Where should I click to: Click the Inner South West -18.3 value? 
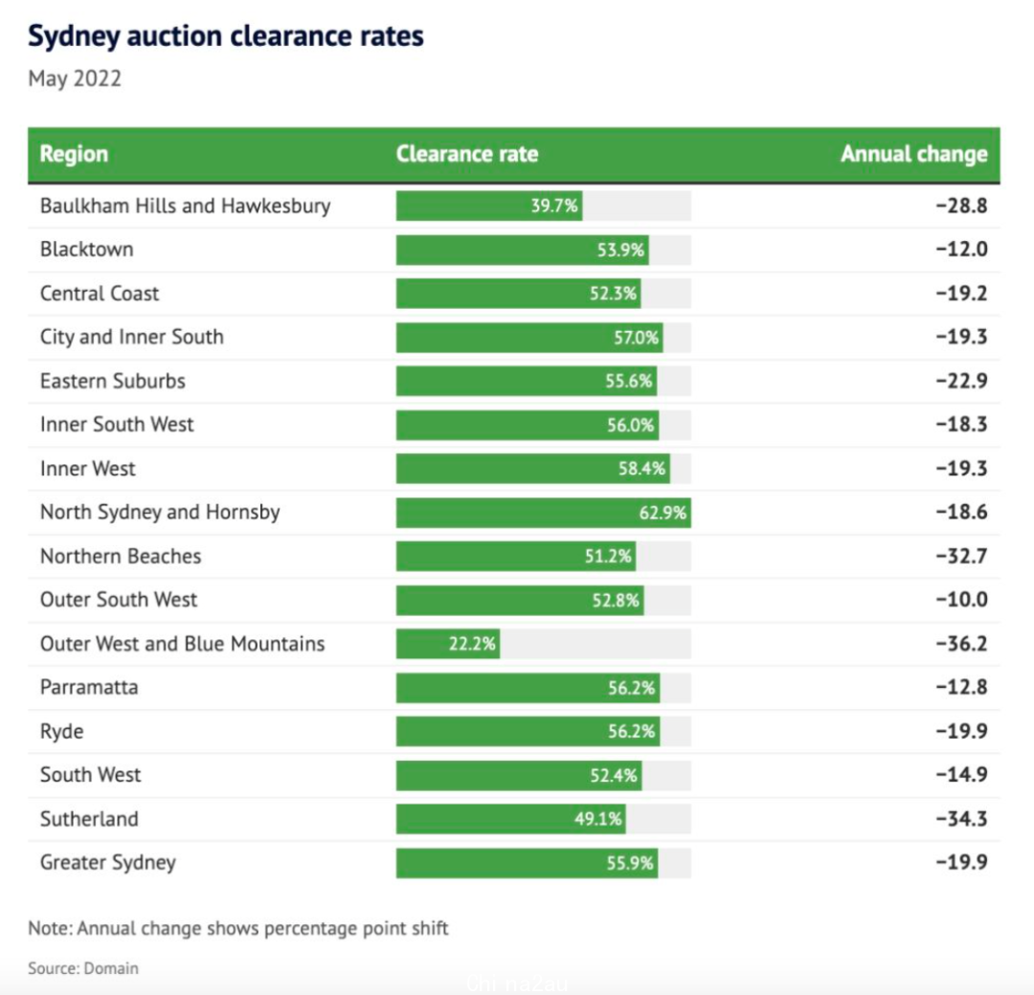point(961,425)
